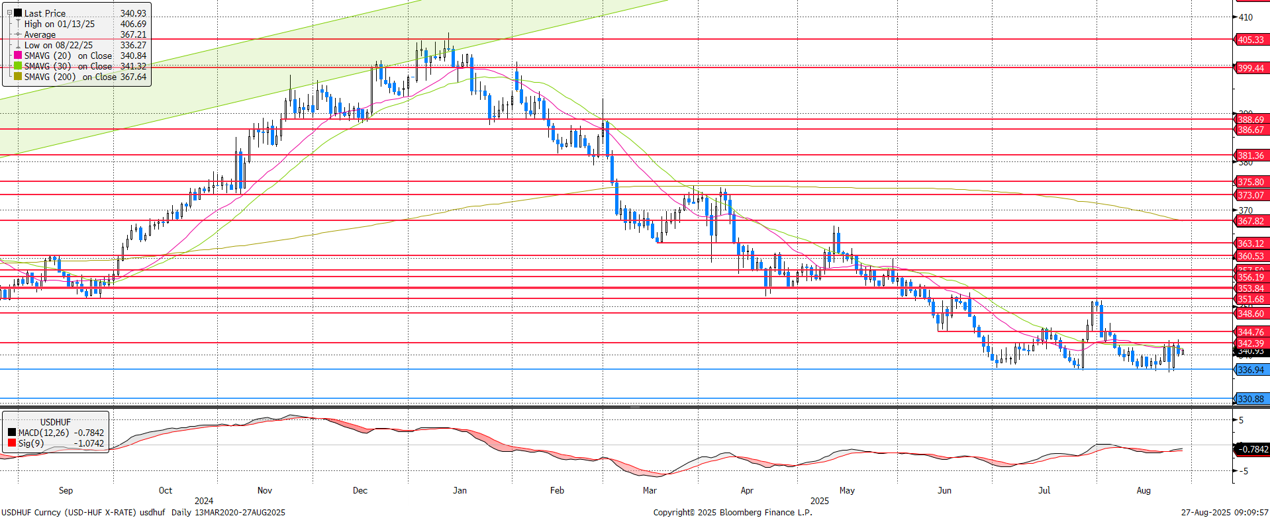This screenshot has height=518, width=1270.
Task: Select the Sig(9) legend entry
Action: pos(31,443)
